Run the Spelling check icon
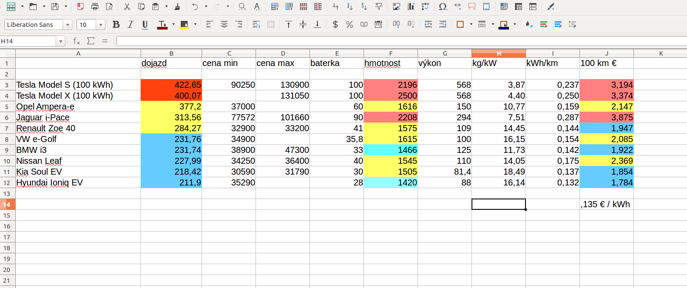The image size is (687, 288). 257,7
